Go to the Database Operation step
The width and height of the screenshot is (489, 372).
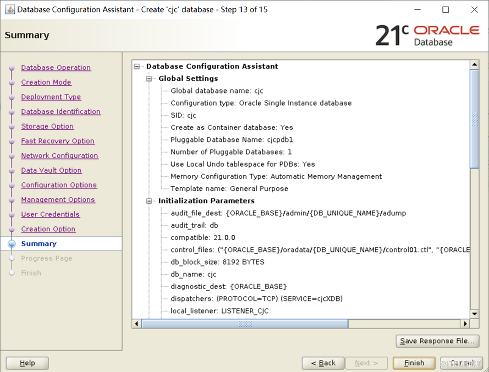56,68
